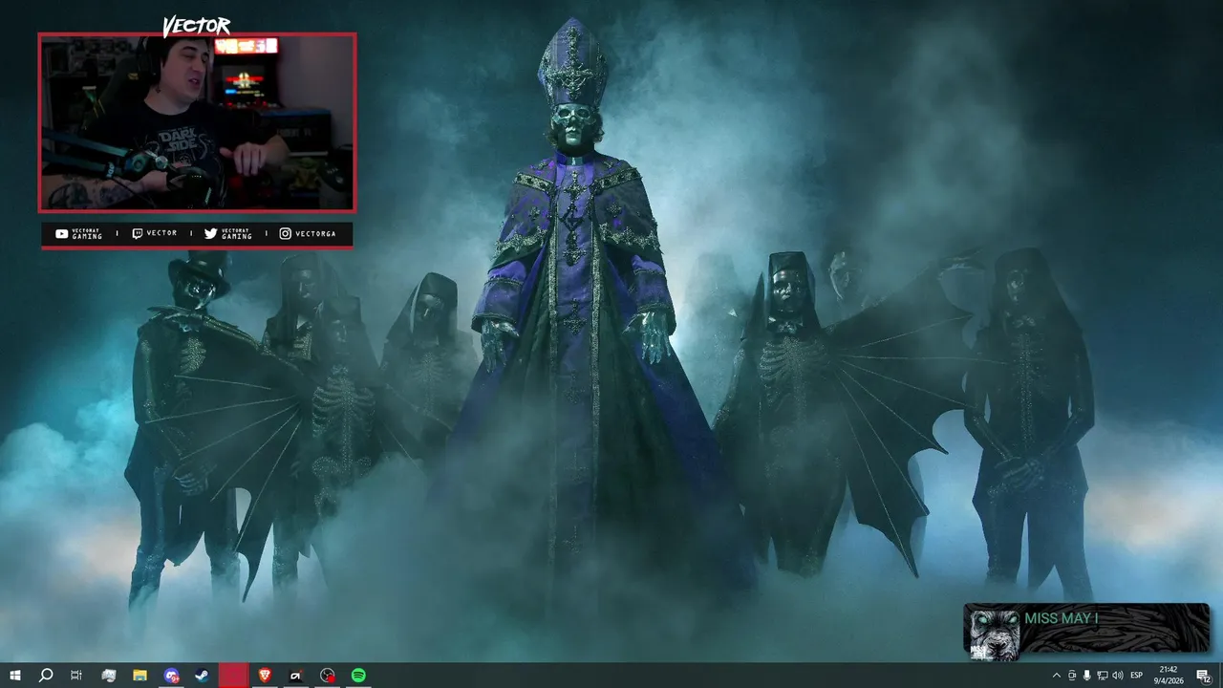Click the MISS MAY I song title
The width and height of the screenshot is (1223, 688).
pyautogui.click(x=1061, y=618)
